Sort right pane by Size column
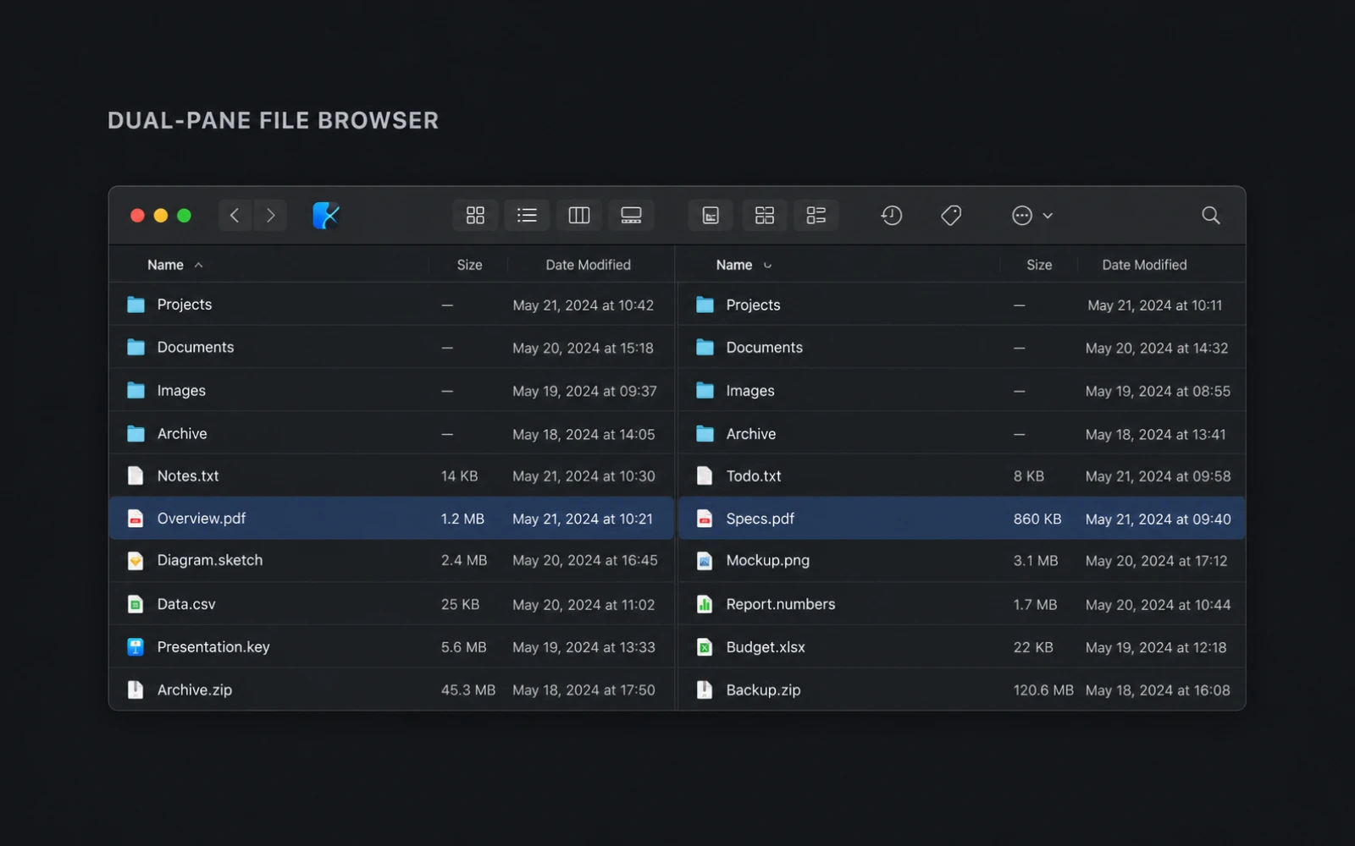The image size is (1355, 846). pyautogui.click(x=1039, y=265)
